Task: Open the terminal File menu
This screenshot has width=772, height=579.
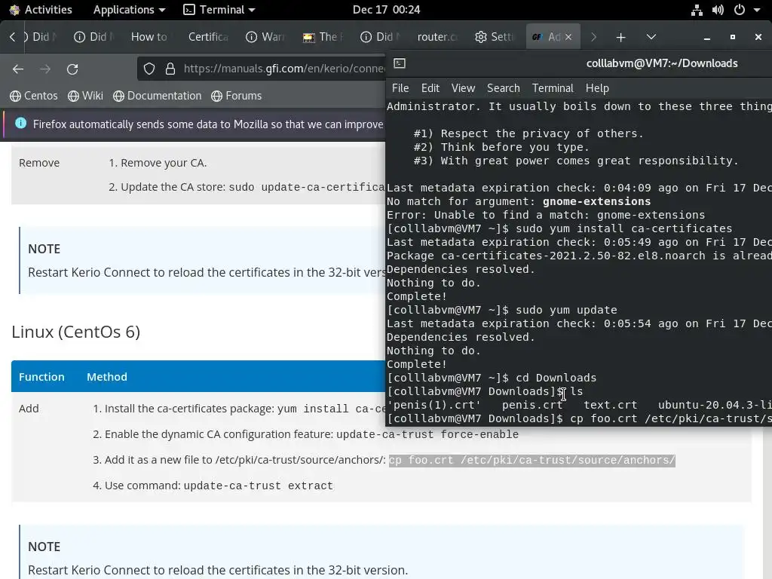Action: pyautogui.click(x=400, y=88)
